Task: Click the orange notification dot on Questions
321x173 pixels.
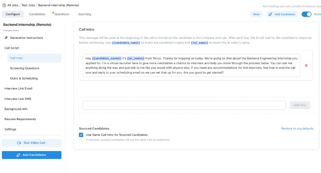Action: pyautogui.click(x=53, y=13)
